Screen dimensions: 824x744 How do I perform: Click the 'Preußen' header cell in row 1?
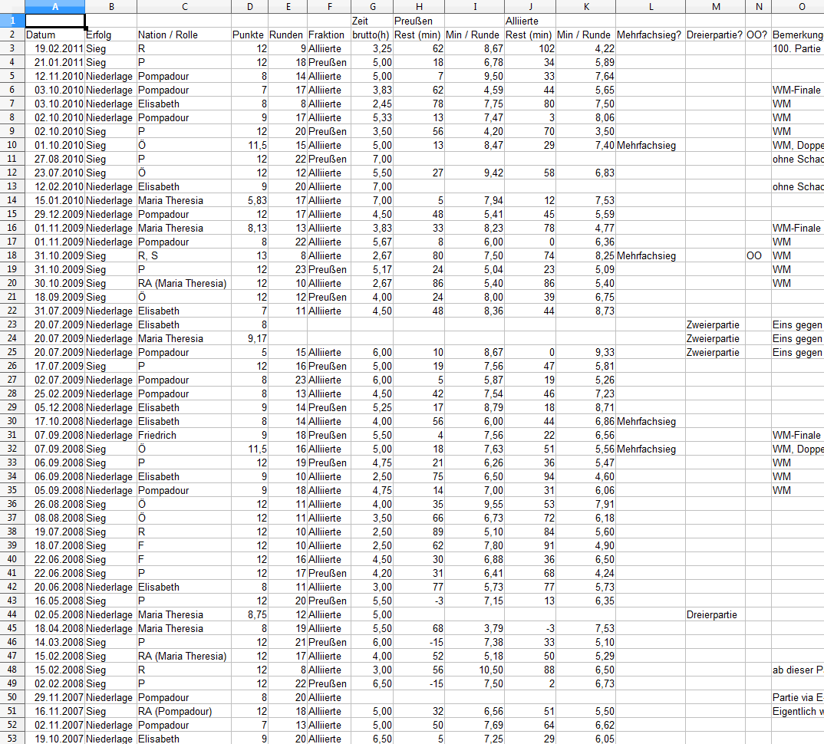point(419,21)
